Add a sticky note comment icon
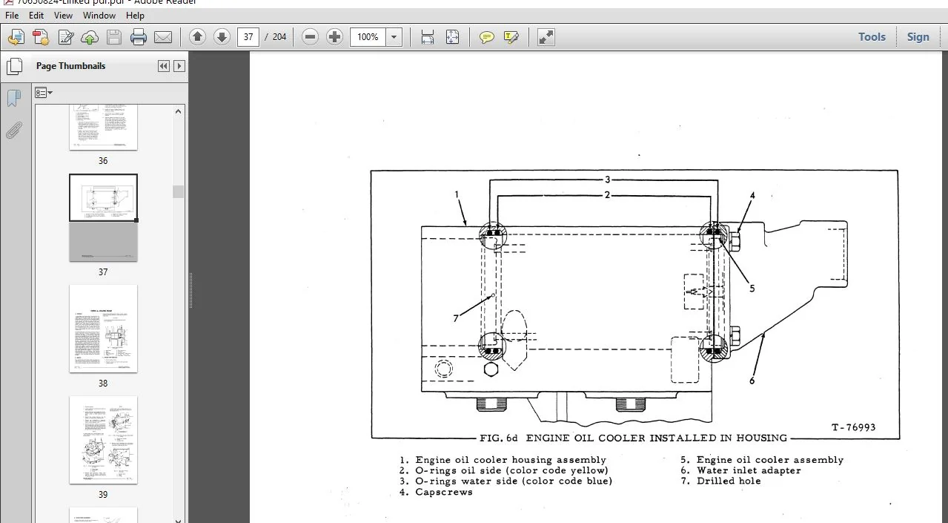The height and width of the screenshot is (523, 948). (487, 37)
